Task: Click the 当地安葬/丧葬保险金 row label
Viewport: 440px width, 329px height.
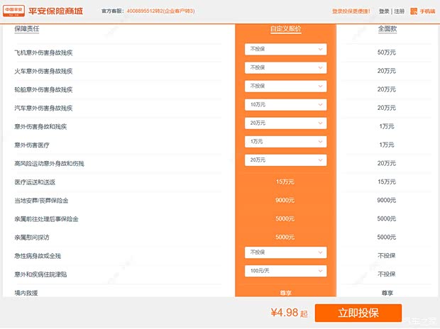Action: coord(41,201)
